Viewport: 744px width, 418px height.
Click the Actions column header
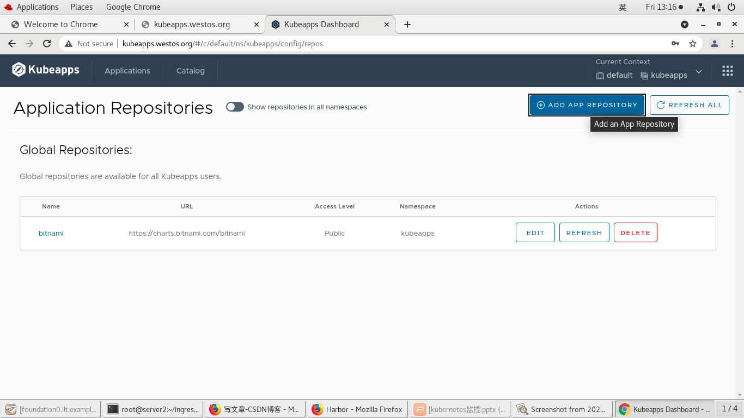[587, 206]
